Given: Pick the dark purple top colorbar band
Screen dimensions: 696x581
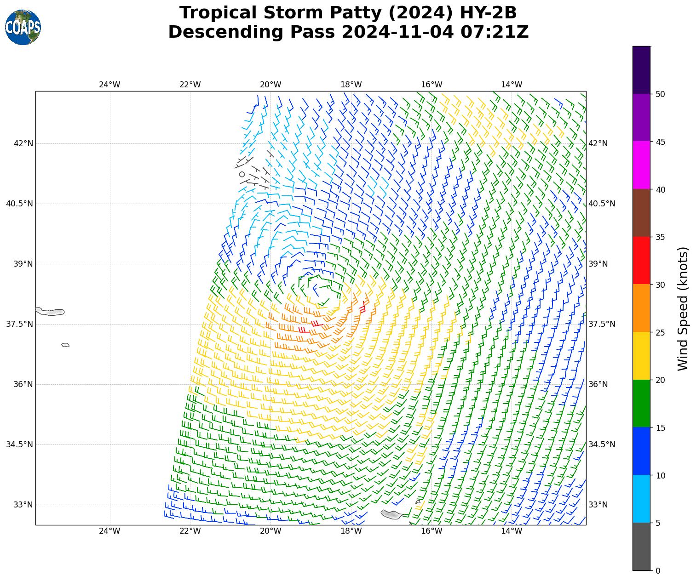Looking at the screenshot, I should [x=641, y=70].
